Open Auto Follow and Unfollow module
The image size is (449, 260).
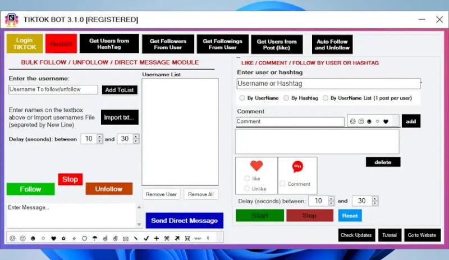click(x=332, y=44)
